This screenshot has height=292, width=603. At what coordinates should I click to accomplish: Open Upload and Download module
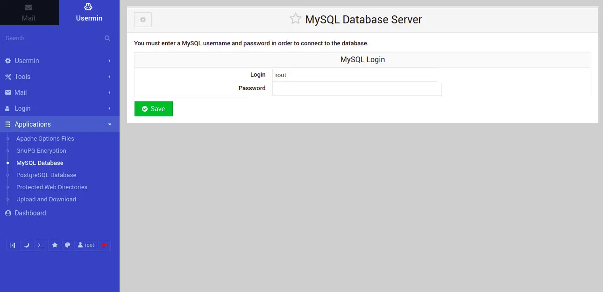(x=46, y=199)
